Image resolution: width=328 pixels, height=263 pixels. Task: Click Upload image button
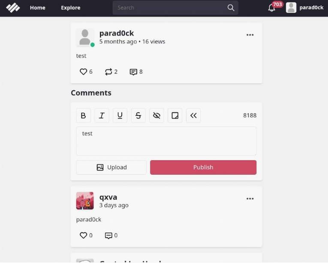(111, 167)
